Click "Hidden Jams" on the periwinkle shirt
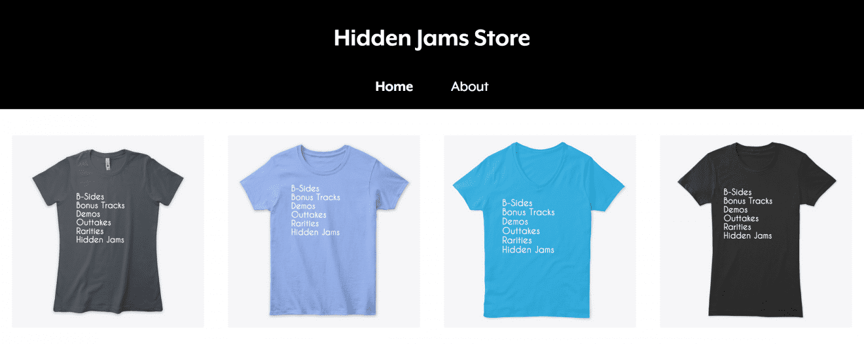This screenshot has height=344, width=864. [315, 232]
